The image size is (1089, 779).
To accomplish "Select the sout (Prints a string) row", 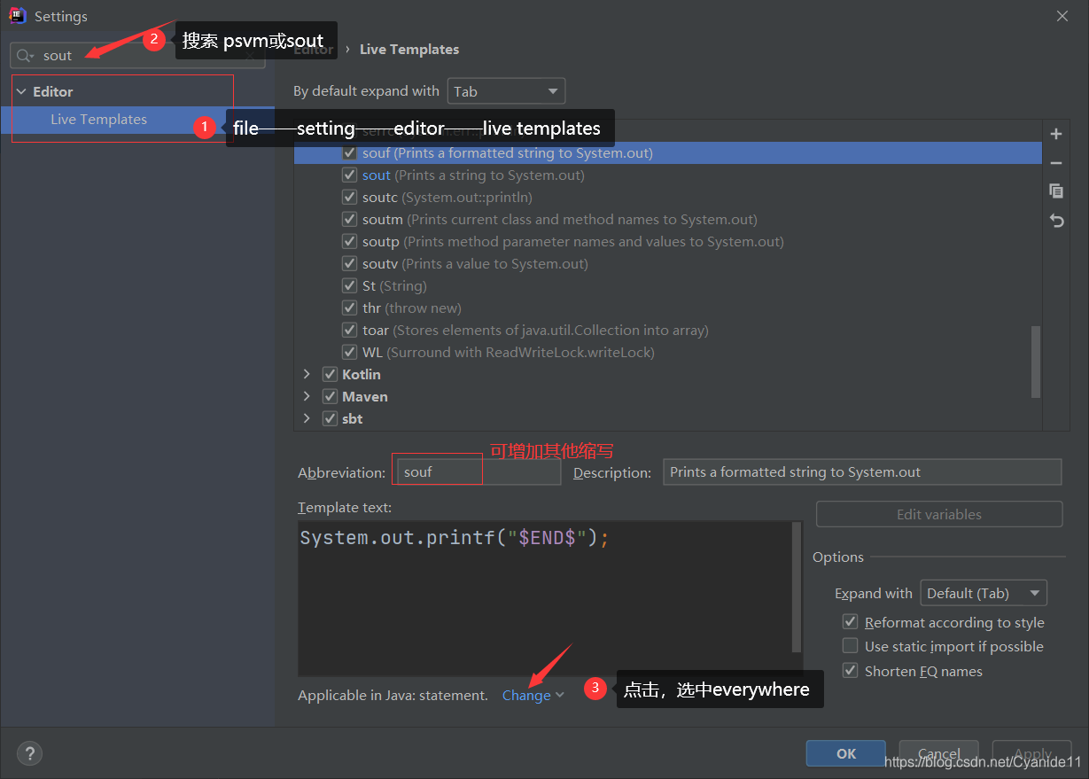I will point(667,175).
